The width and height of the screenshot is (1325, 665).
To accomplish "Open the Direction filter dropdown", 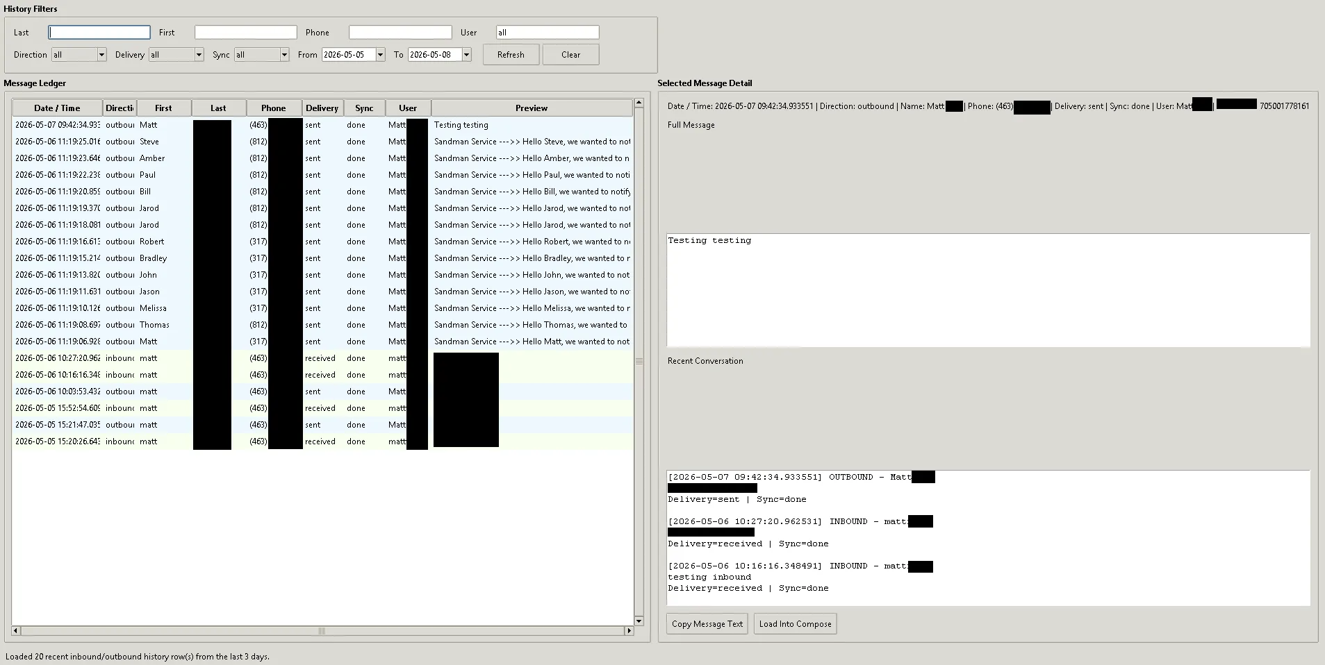I will coord(101,55).
